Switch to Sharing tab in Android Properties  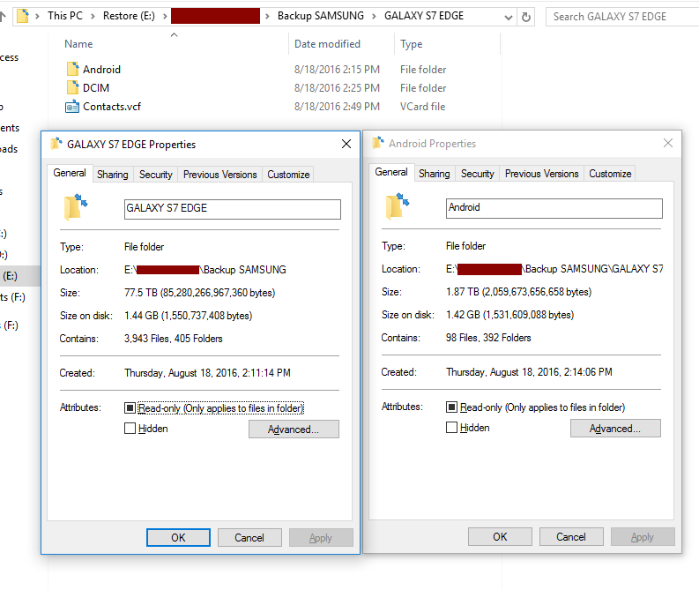tap(435, 174)
